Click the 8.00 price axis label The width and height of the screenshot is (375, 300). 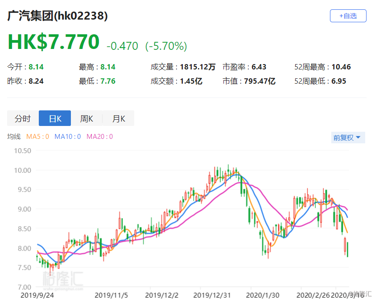[x=25, y=248]
